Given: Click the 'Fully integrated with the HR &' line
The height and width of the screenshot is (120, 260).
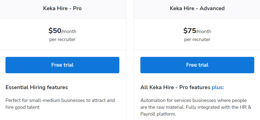Looking at the screenshot, I should click(218, 107).
